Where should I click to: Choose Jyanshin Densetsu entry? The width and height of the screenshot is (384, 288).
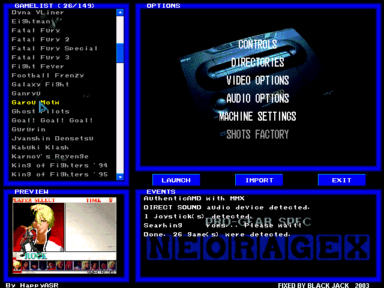click(x=52, y=139)
